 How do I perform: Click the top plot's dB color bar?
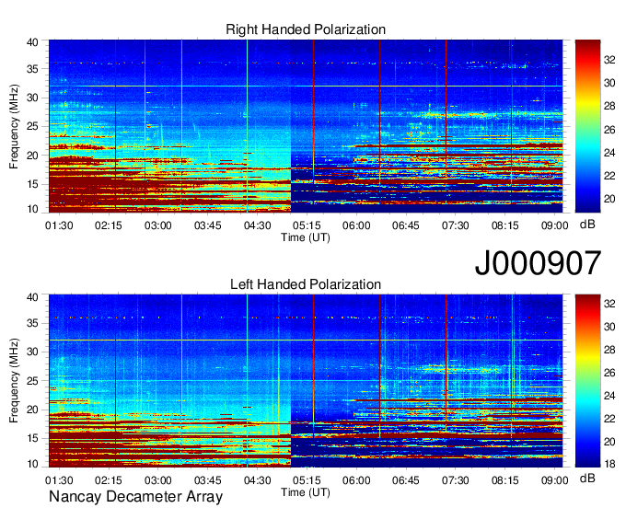click(x=587, y=126)
